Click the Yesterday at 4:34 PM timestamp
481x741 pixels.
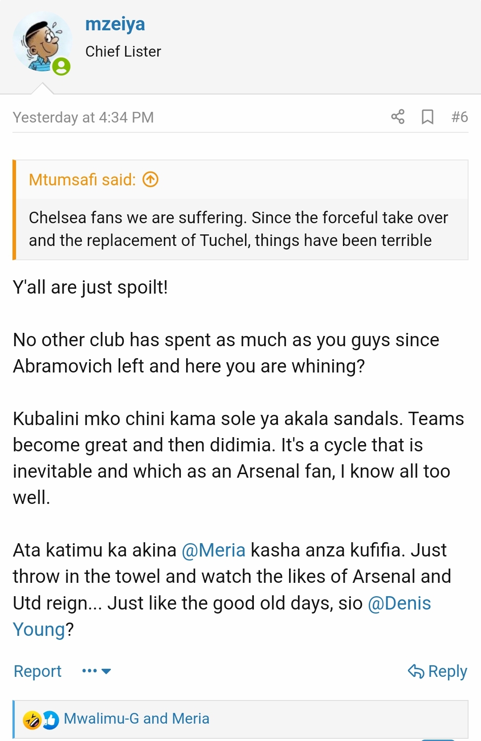point(83,117)
